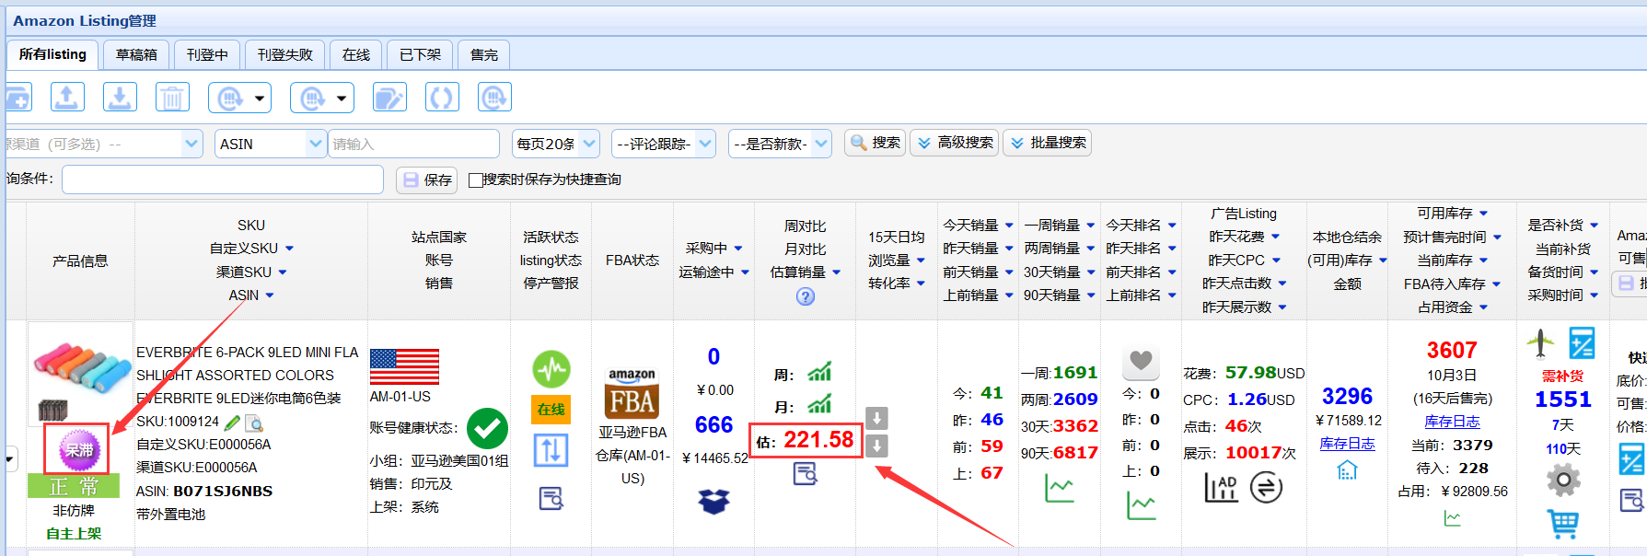Click the 保存 save button
The height and width of the screenshot is (556, 1647).
426,180
